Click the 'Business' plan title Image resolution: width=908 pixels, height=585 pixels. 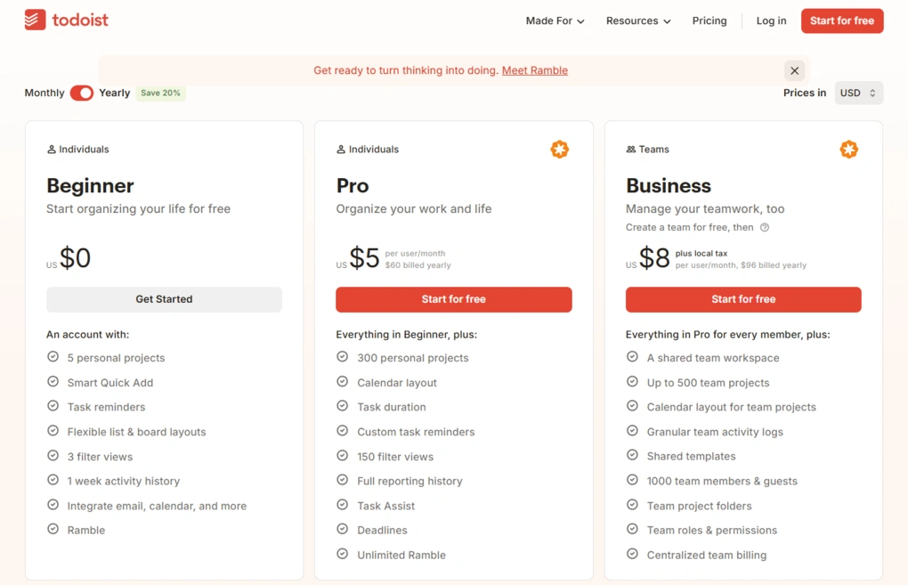(669, 186)
